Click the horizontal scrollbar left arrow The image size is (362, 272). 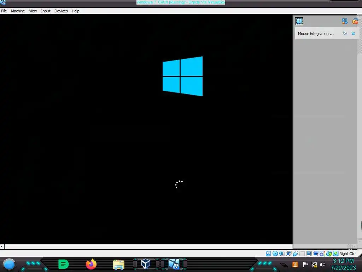(x=2, y=247)
